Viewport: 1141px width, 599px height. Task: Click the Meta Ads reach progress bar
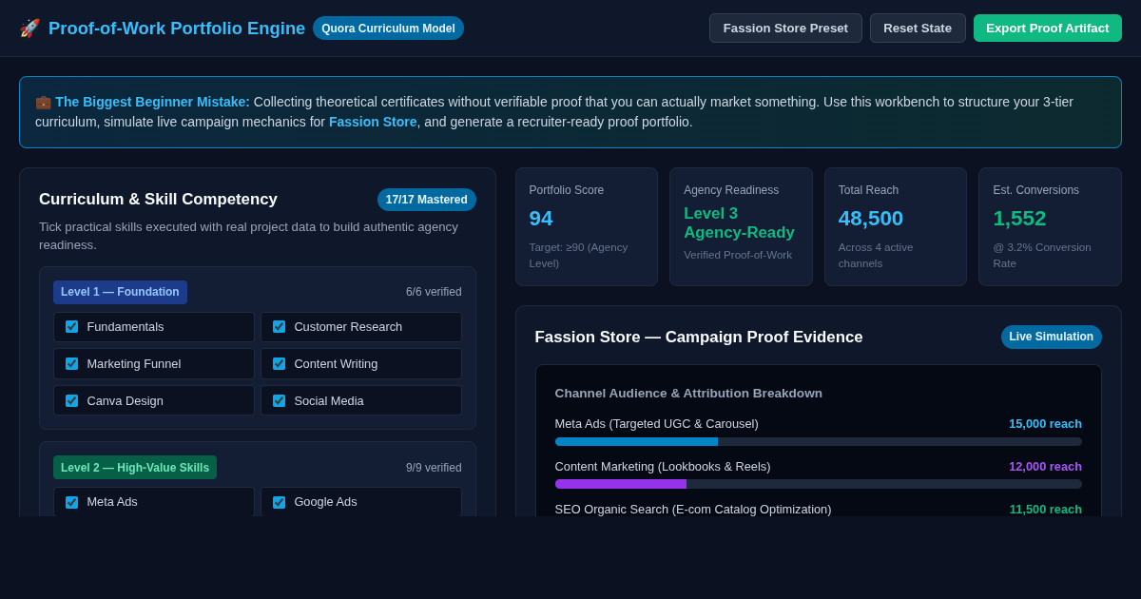tap(818, 441)
